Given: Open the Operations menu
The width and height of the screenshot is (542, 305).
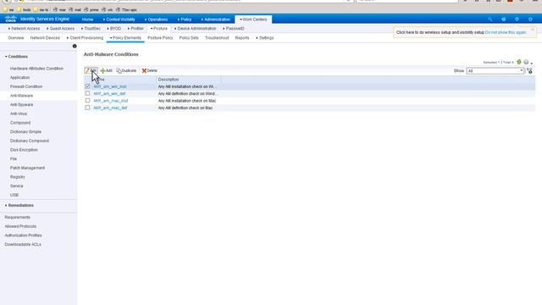Looking at the screenshot, I should point(156,19).
